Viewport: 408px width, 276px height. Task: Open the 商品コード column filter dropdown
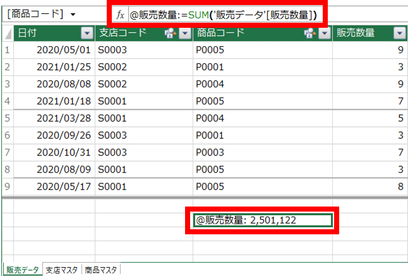click(325, 33)
